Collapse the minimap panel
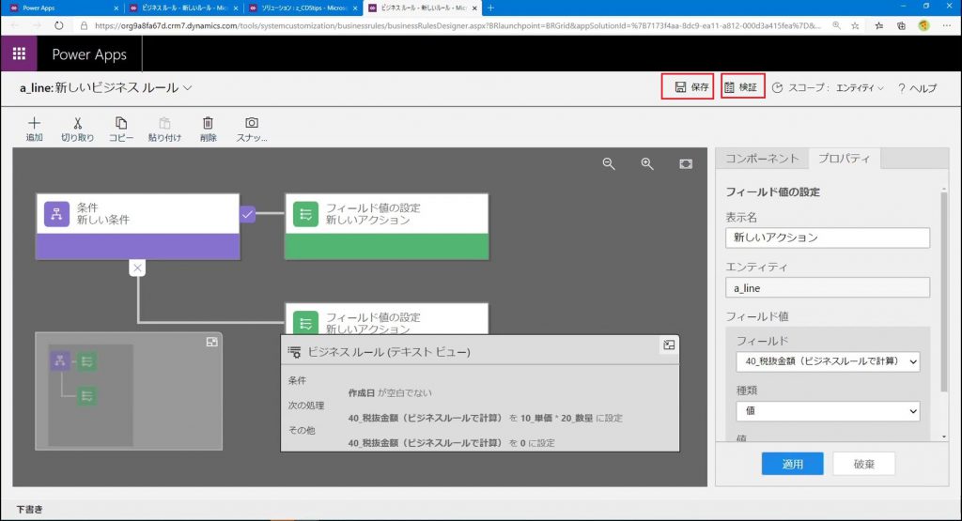The height and width of the screenshot is (521, 962). [x=211, y=343]
